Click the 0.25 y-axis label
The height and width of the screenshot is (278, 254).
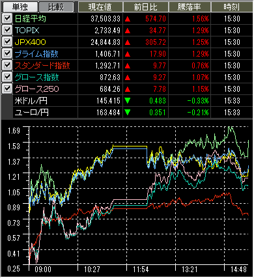click(14, 269)
